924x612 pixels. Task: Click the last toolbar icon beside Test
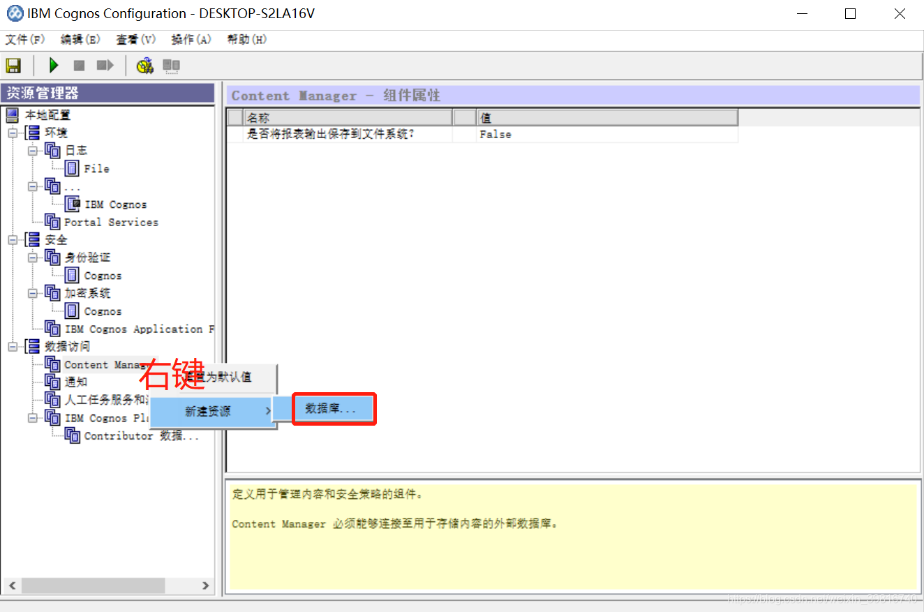pyautogui.click(x=171, y=66)
